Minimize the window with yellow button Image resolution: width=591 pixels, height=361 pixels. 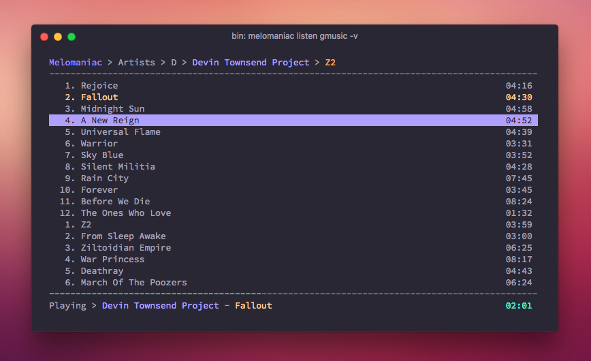(x=58, y=37)
